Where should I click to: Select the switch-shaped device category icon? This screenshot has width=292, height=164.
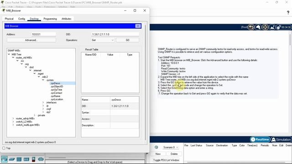[x=12, y=159]
